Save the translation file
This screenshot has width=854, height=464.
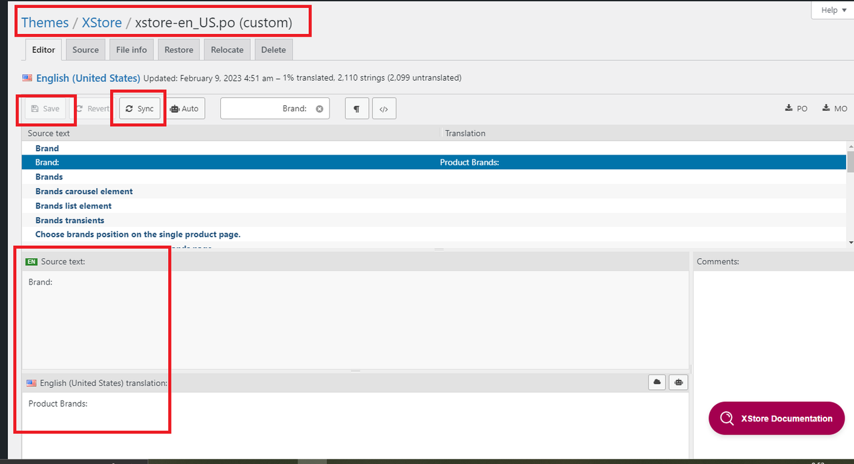coord(45,109)
